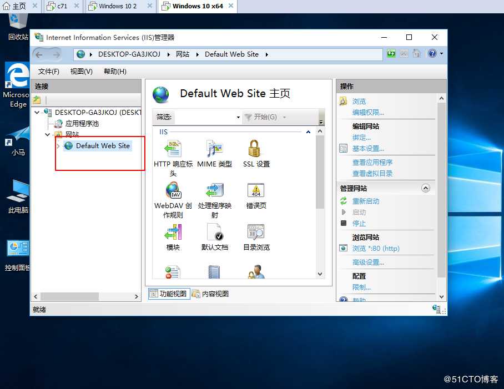Open 限制... link under 配置

click(x=361, y=287)
